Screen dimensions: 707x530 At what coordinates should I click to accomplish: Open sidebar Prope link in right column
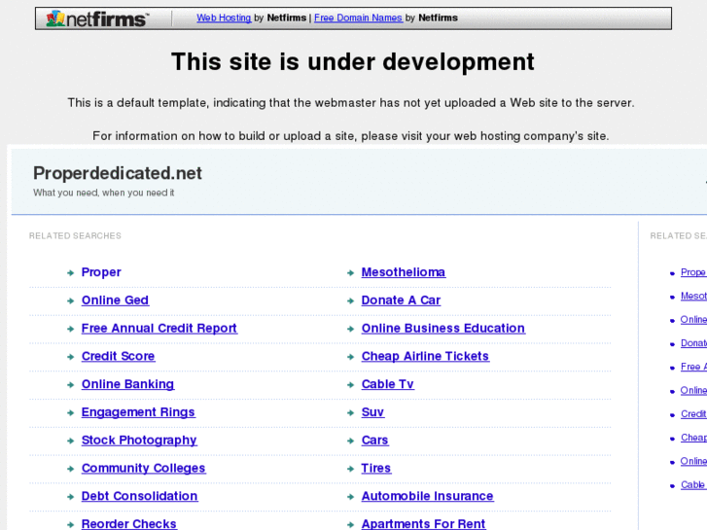click(x=693, y=272)
